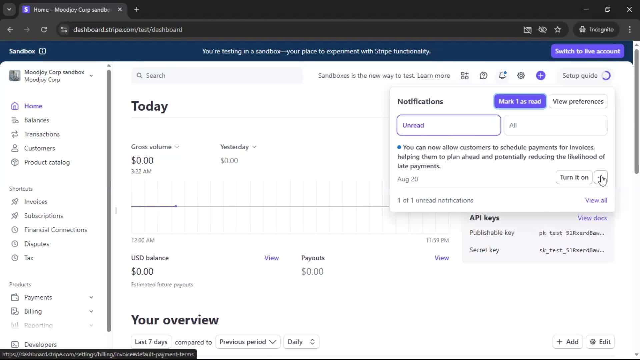Select the Unread notifications filter
This screenshot has height=360, width=640.
coord(448,125)
